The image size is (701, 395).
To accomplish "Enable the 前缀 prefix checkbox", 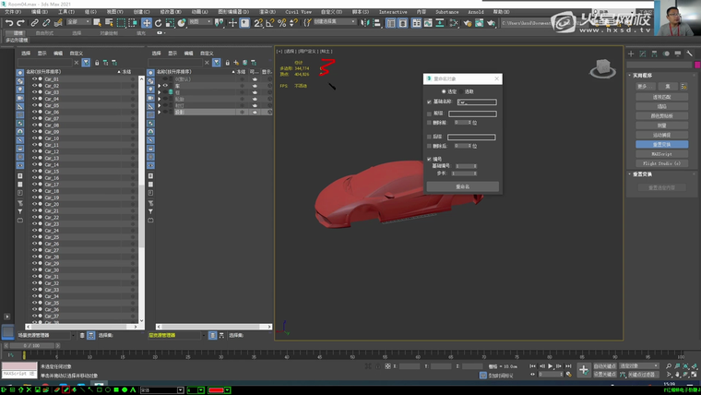I will (x=430, y=114).
